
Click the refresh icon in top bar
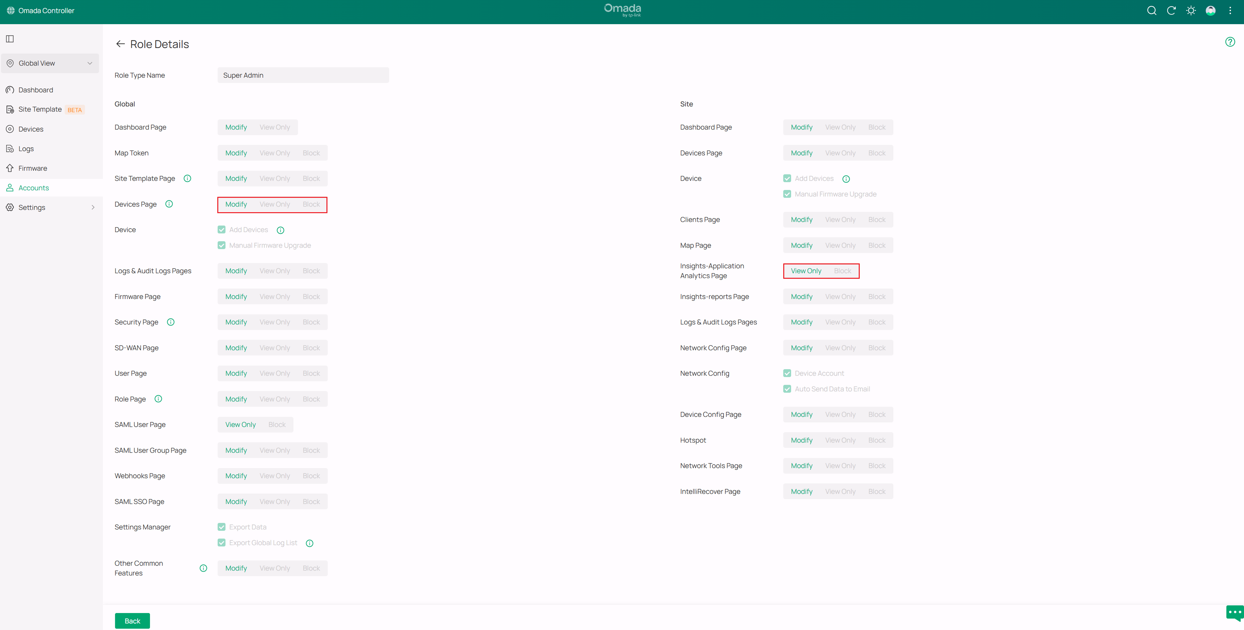point(1171,11)
